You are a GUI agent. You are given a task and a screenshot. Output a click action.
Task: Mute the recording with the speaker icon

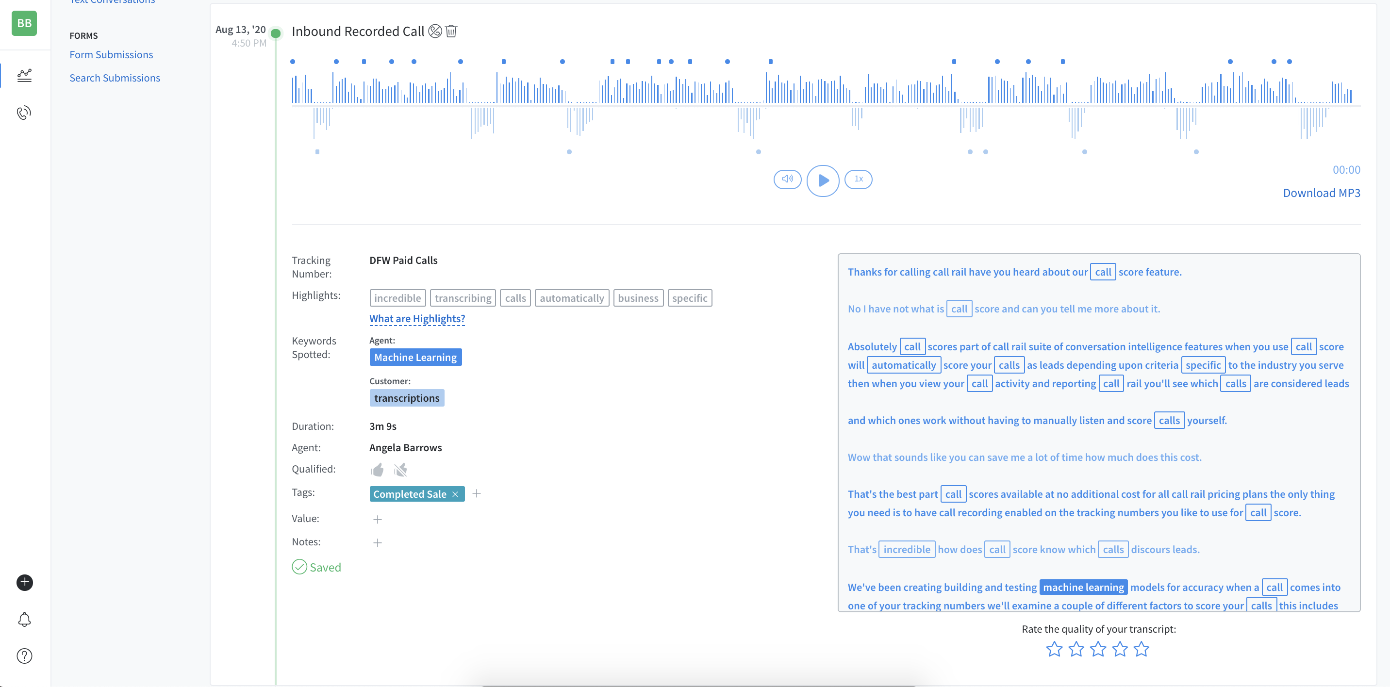point(787,179)
